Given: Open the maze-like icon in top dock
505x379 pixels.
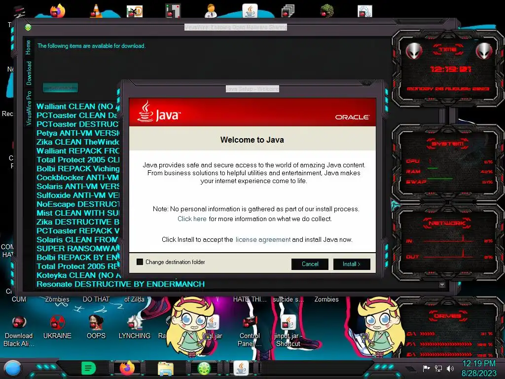Looking at the screenshot, I should tap(173, 11).
